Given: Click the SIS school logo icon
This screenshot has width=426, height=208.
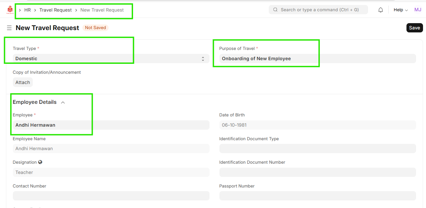Looking at the screenshot, I should tap(10, 10).
